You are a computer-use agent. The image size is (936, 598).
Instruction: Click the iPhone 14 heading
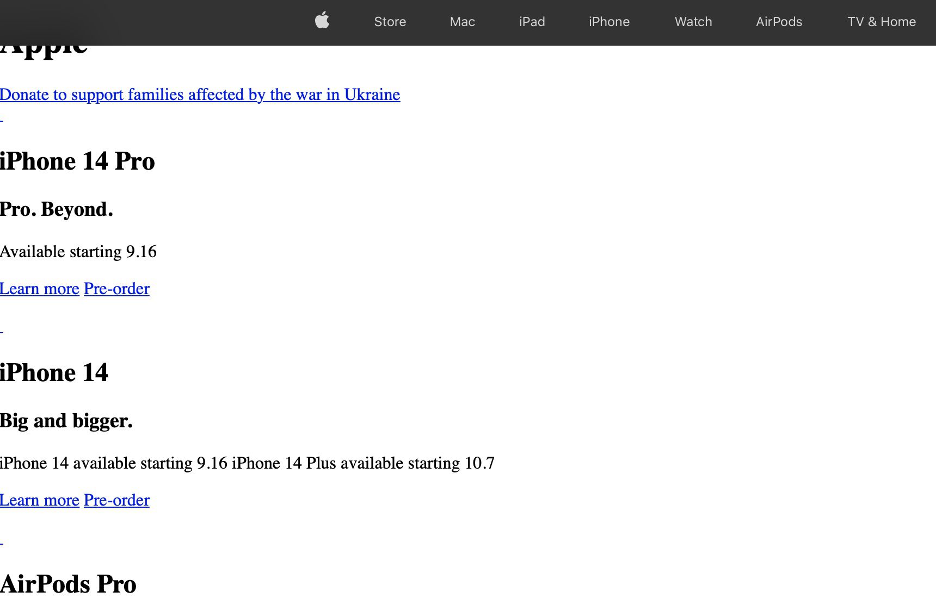[54, 372]
